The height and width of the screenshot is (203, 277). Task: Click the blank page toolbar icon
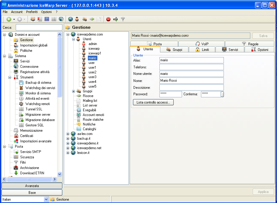tap(99, 19)
